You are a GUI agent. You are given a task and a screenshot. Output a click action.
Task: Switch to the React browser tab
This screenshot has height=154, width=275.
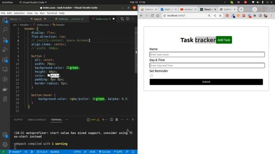(x=208, y=9)
